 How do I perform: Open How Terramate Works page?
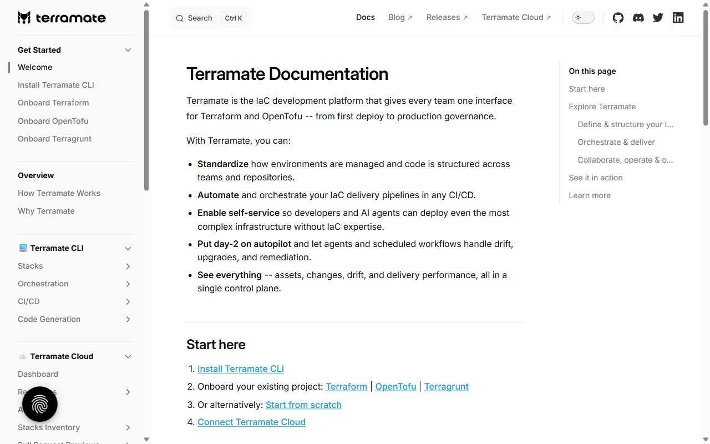[59, 193]
